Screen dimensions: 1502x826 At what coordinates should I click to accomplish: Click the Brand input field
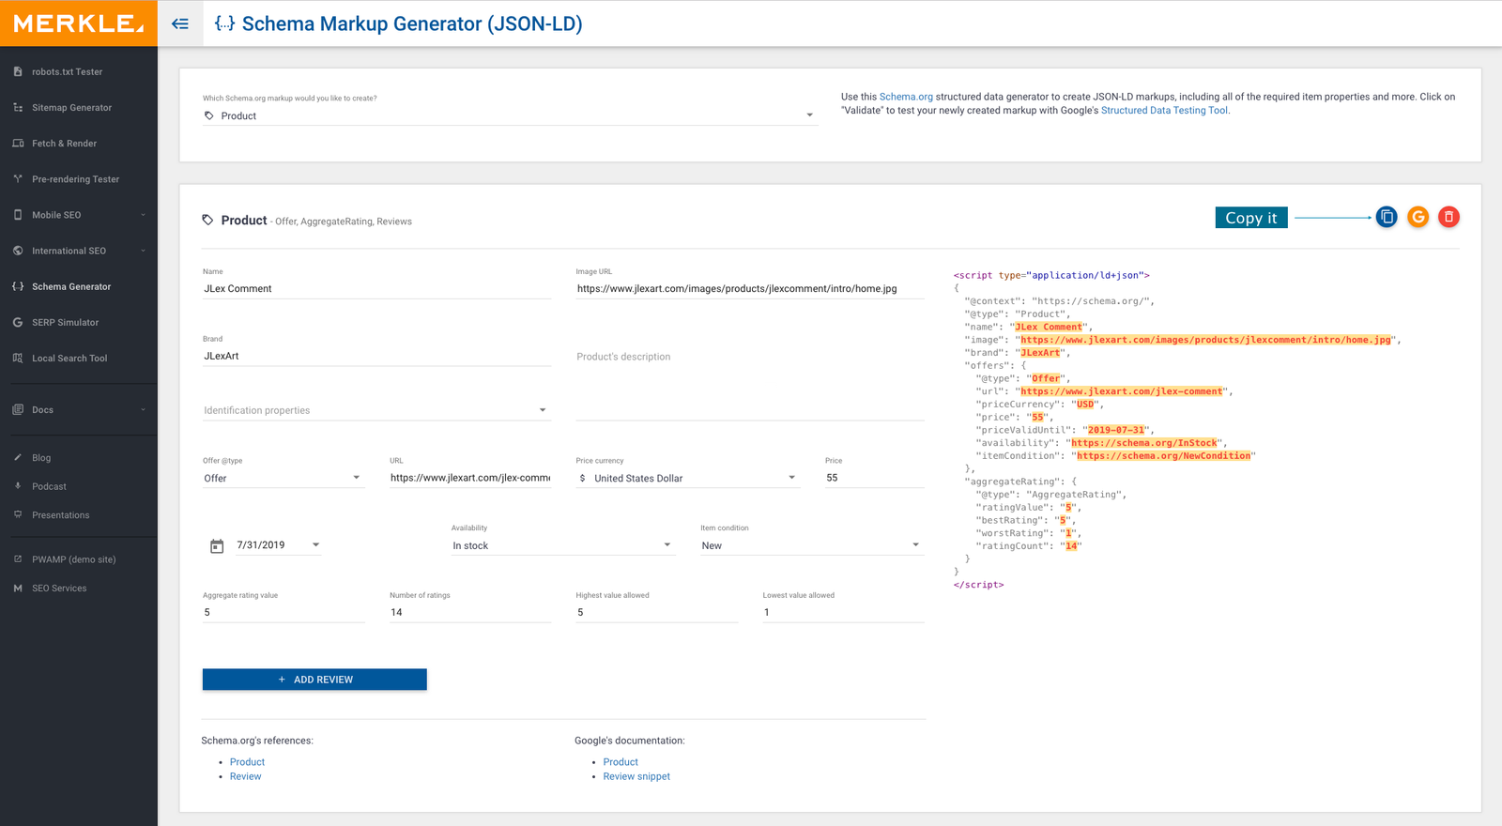click(x=376, y=356)
